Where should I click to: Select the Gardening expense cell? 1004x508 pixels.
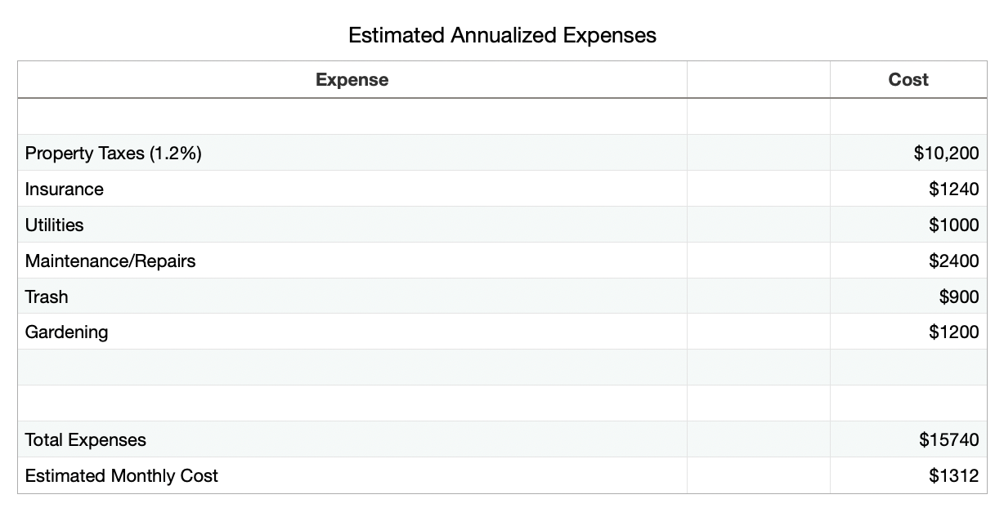pyautogui.click(x=352, y=332)
